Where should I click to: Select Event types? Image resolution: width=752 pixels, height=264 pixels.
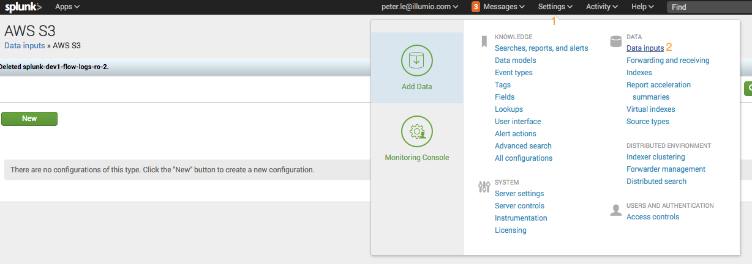(x=514, y=73)
